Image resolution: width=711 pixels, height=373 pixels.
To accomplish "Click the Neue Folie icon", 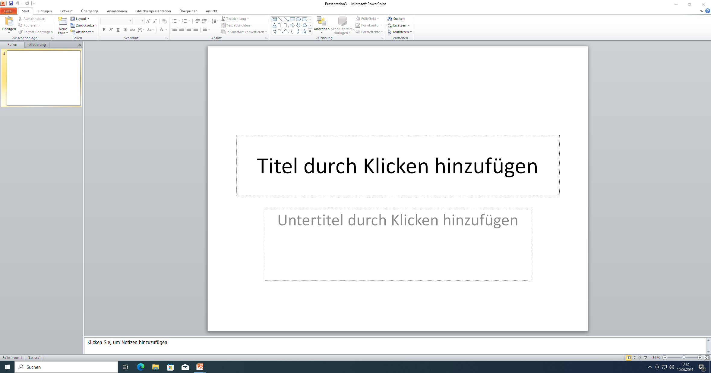I will 63,21.
